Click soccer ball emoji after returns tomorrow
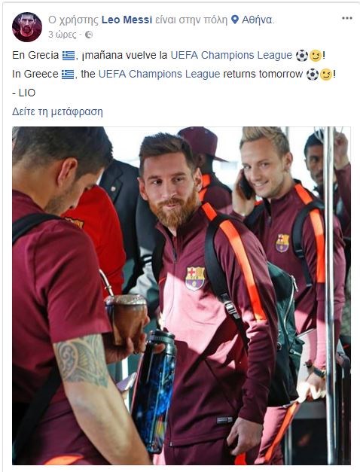 pos(313,75)
